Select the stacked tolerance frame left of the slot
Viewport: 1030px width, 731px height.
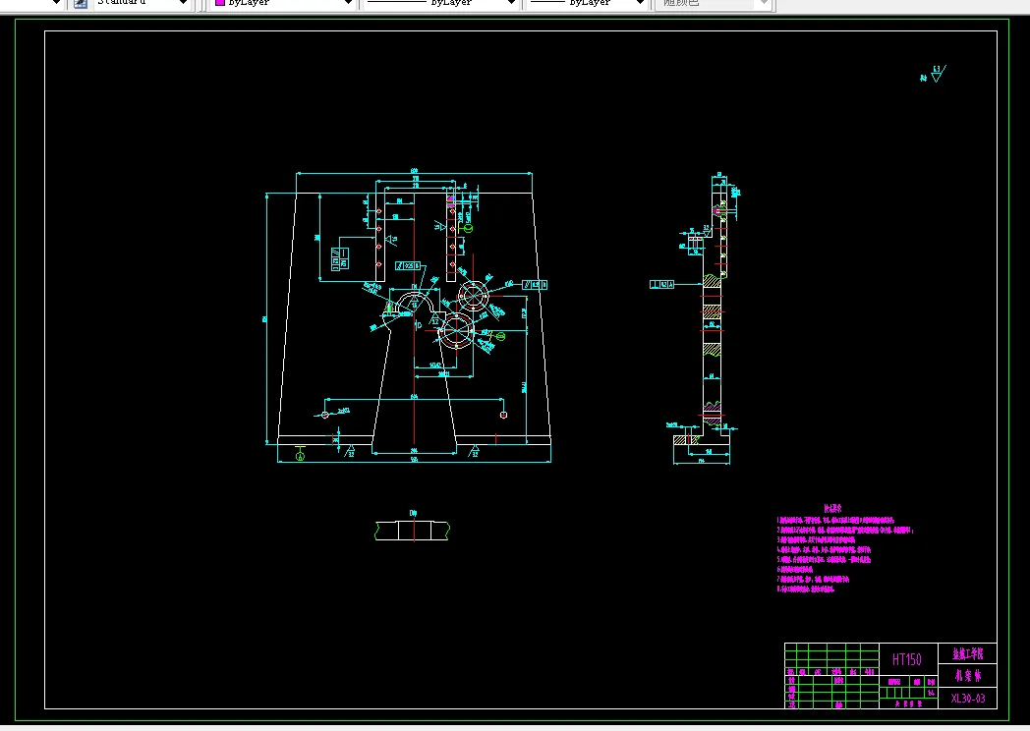click(340, 258)
